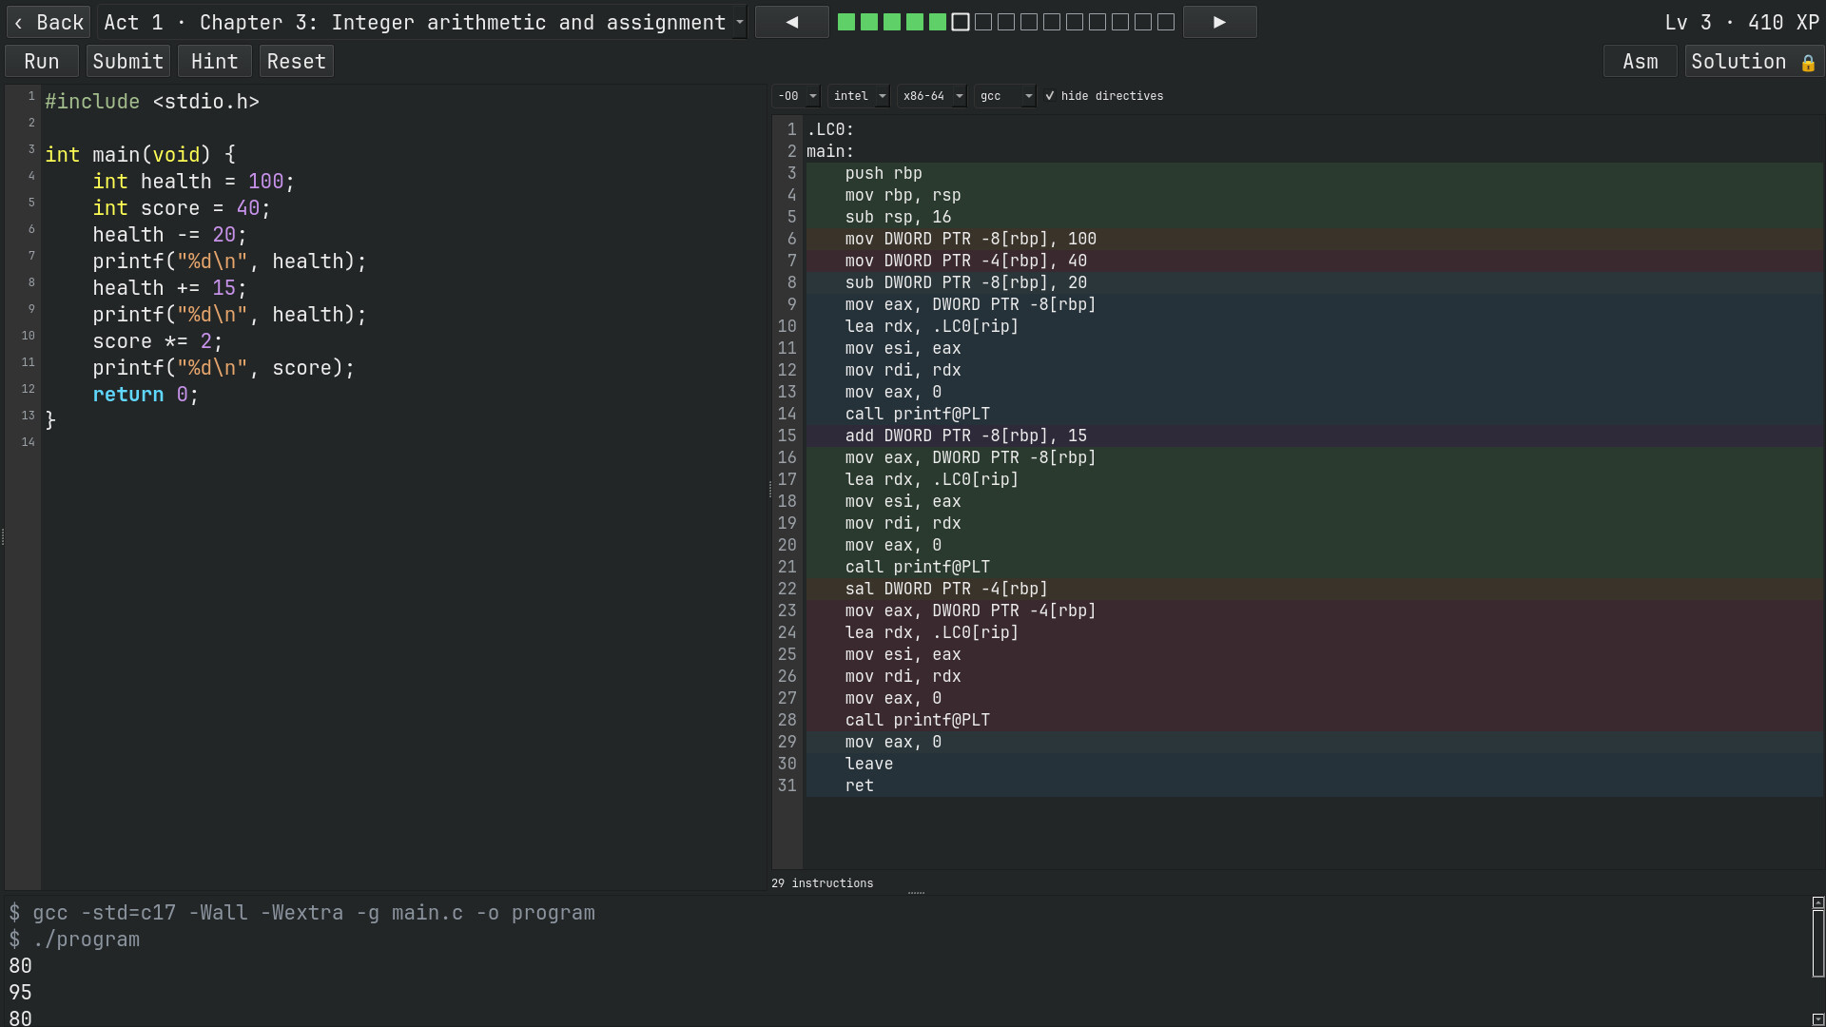Click assembly line 'sub DWORD PTR -8[rbp], 20'

pos(965,282)
